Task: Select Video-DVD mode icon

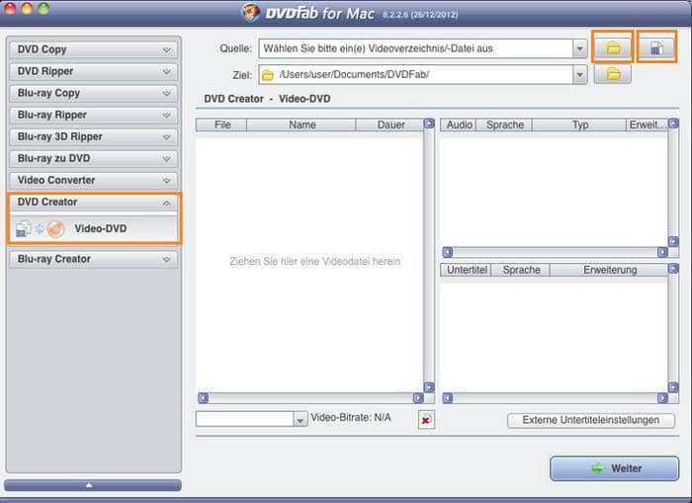Action: coord(41,229)
